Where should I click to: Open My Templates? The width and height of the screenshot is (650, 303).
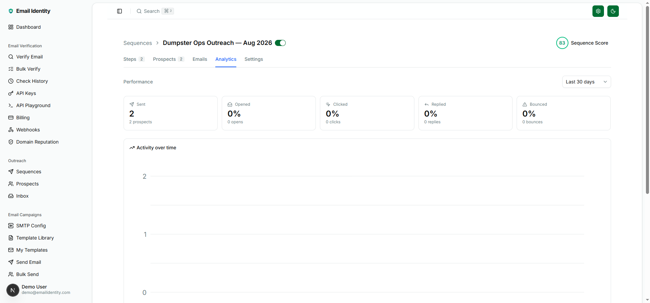point(28,250)
